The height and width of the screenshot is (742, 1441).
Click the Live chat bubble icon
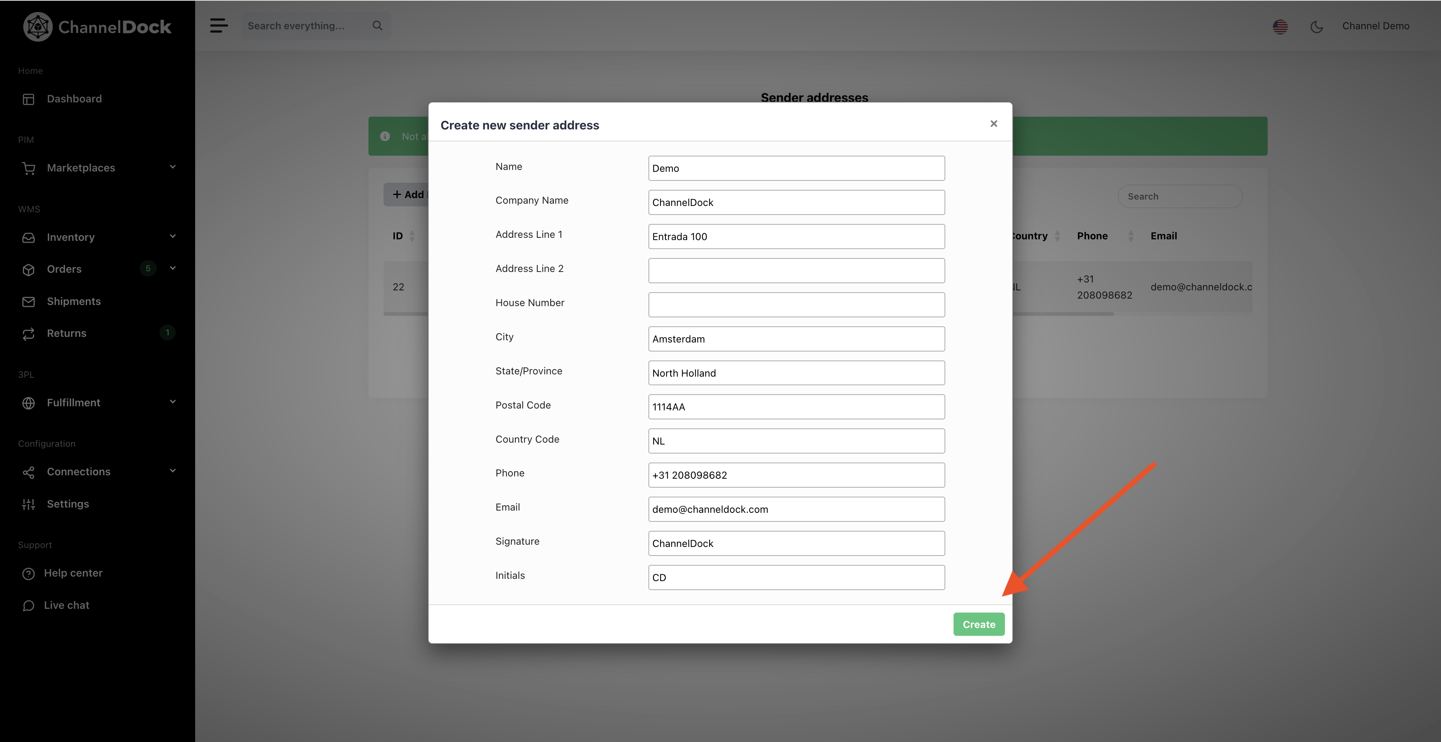(29, 605)
